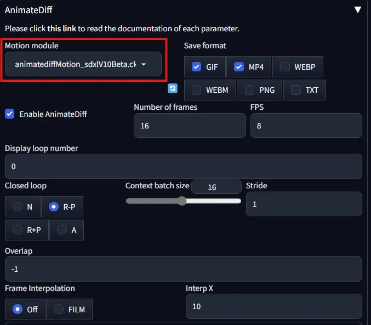Open the Motion module dropdown
Viewport: 371px width, 325px height.
click(83, 64)
